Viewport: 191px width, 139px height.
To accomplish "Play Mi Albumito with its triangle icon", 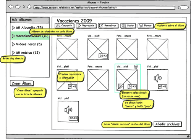I will point(13,28).
